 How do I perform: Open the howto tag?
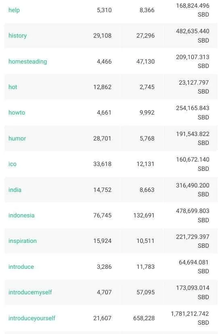point(17,113)
